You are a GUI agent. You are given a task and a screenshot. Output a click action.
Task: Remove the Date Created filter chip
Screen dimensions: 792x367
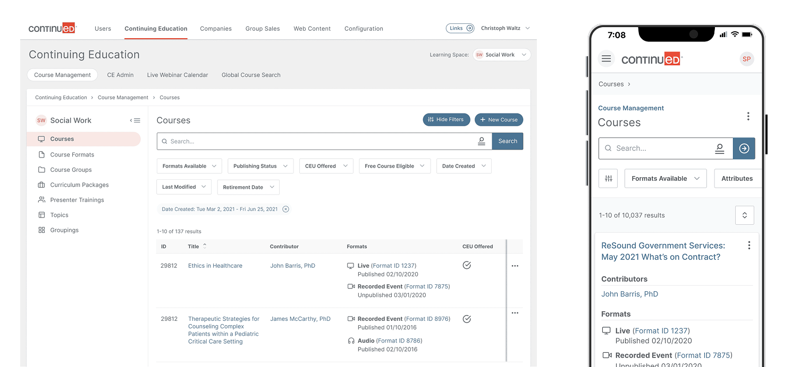coord(285,209)
